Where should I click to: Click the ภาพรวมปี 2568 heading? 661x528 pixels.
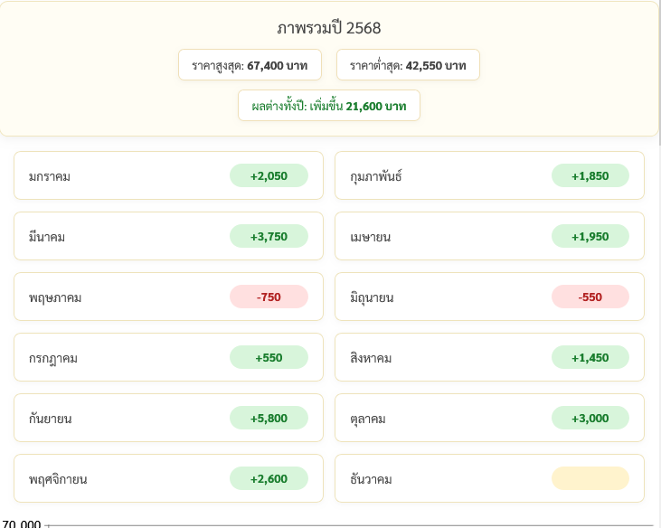[x=329, y=28]
